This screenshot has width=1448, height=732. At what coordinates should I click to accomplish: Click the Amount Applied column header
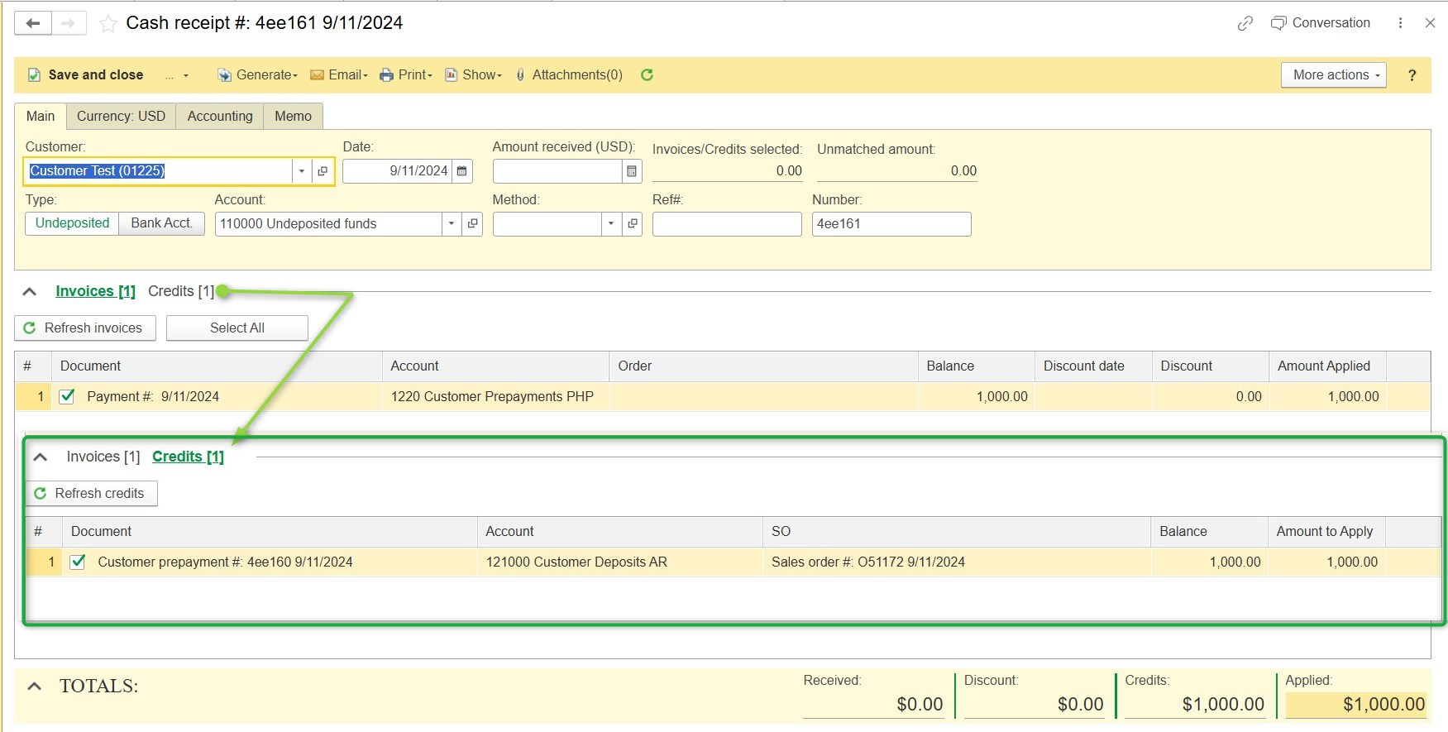click(1326, 366)
